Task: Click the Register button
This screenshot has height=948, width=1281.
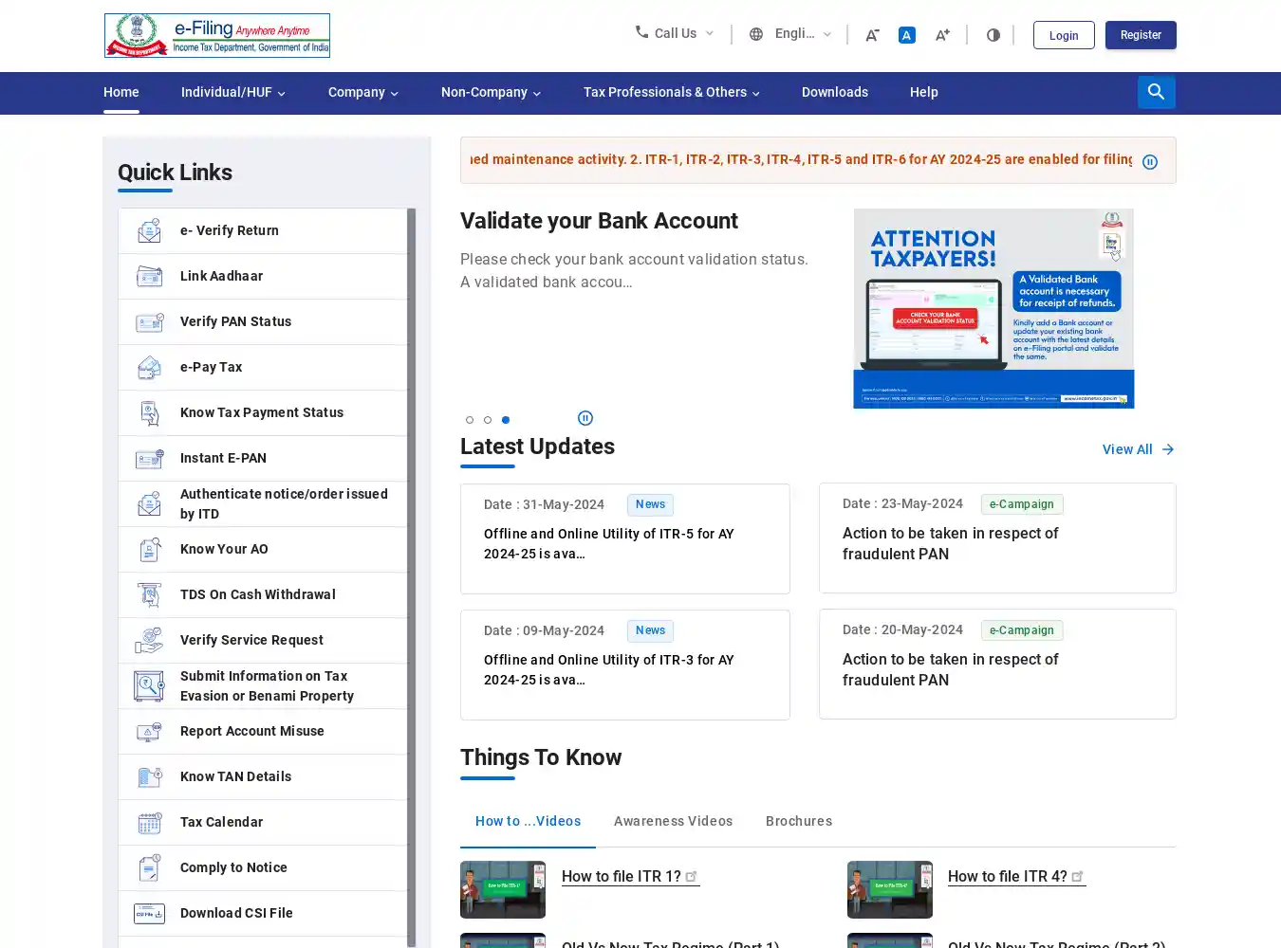Action: point(1141,35)
